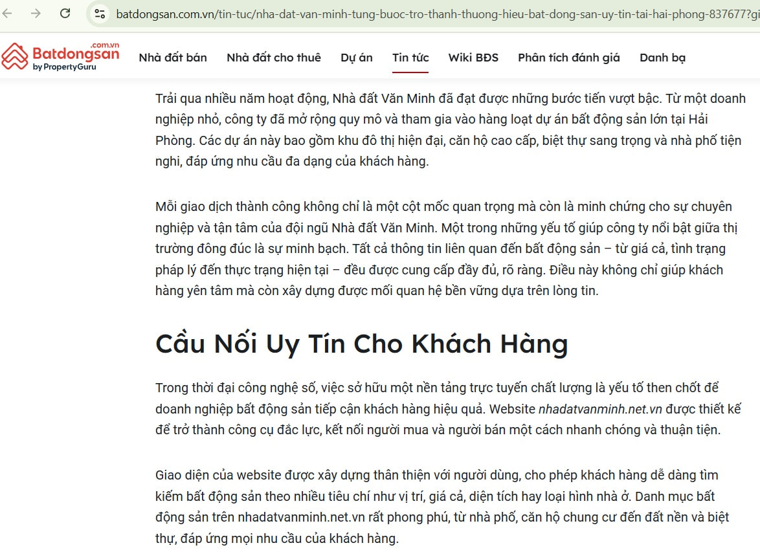760x552 pixels.
Task: Click paragraph starting "Giao diện của website"
Action: [x=442, y=507]
